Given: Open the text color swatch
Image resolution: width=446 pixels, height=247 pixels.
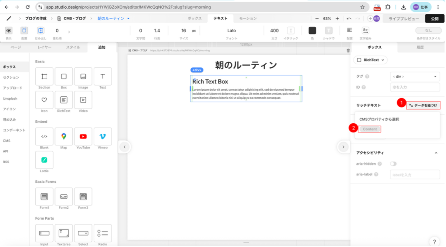Looking at the screenshot, I should (x=312, y=30).
